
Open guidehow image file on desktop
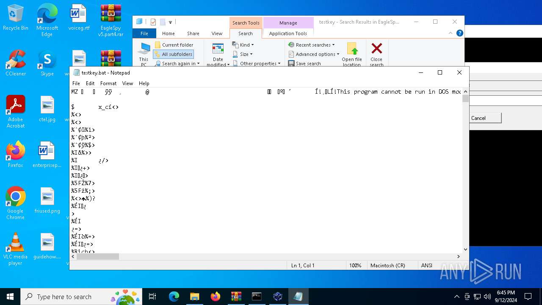tap(47, 247)
